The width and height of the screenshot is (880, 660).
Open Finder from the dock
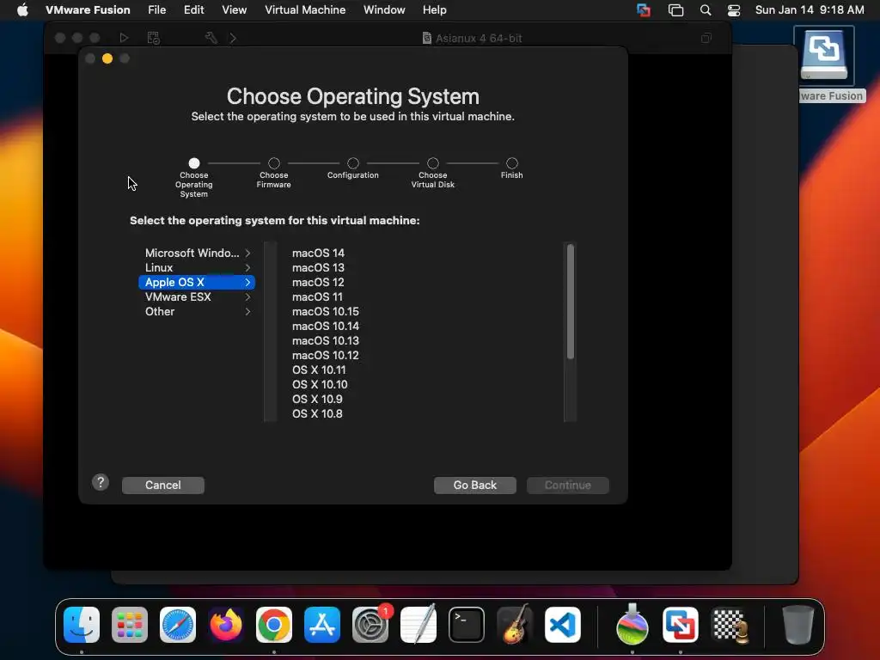click(x=82, y=625)
